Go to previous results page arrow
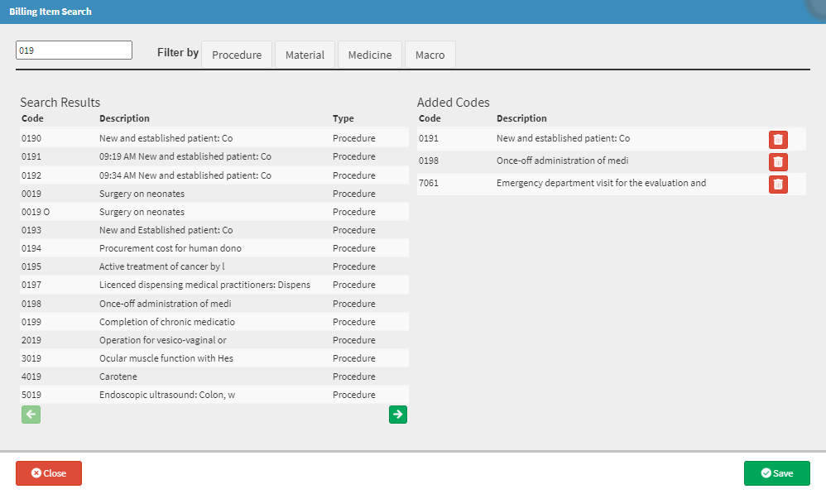Viewport: 826px width, 494px height. click(x=31, y=415)
